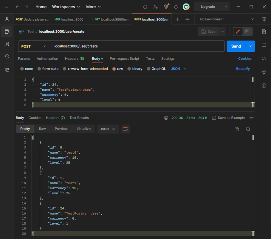Change the POST method dropdown

pyautogui.click(x=34, y=46)
